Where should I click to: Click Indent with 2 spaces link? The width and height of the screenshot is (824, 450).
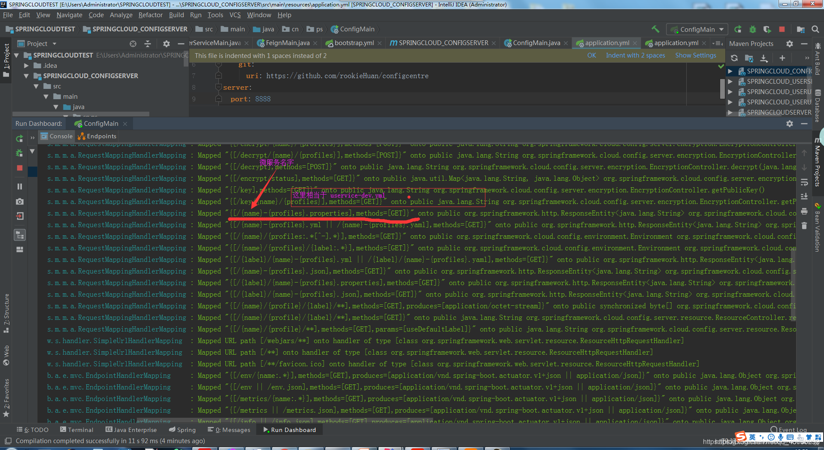point(636,55)
